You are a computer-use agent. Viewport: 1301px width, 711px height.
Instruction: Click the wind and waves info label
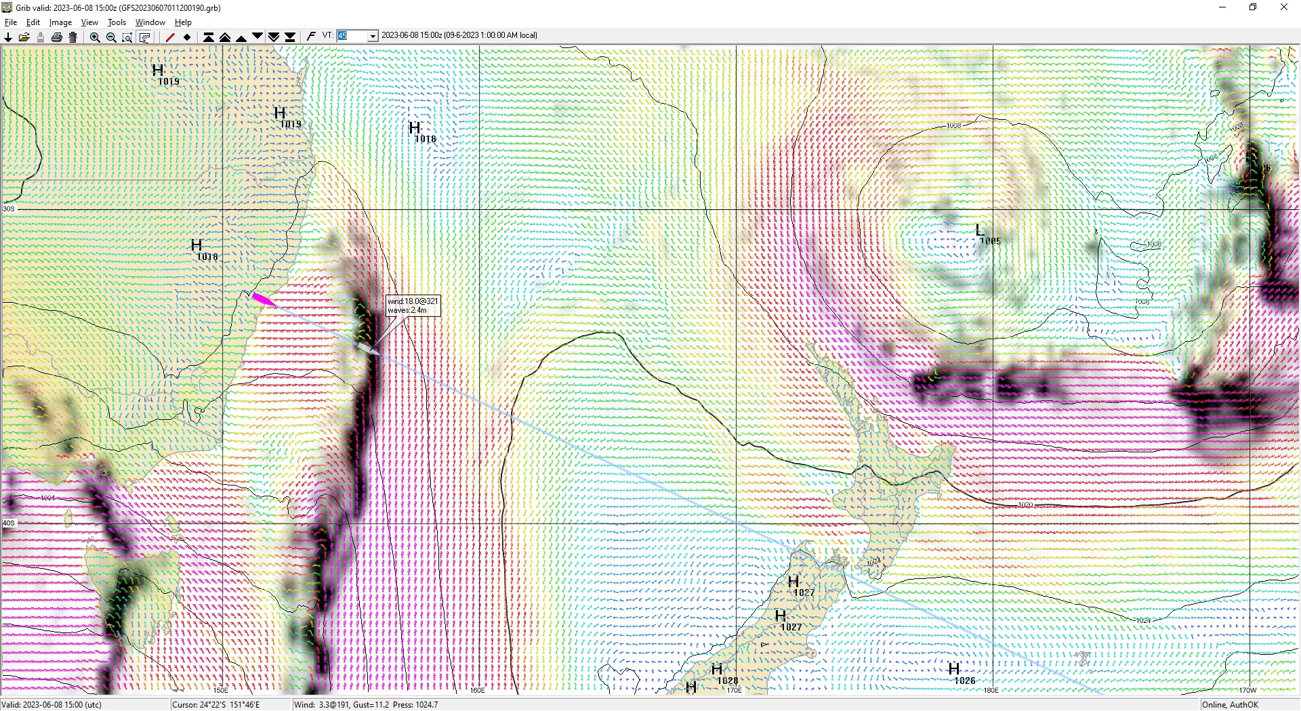tap(413, 305)
